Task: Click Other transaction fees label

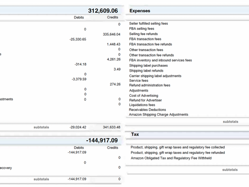Action: [146, 50]
